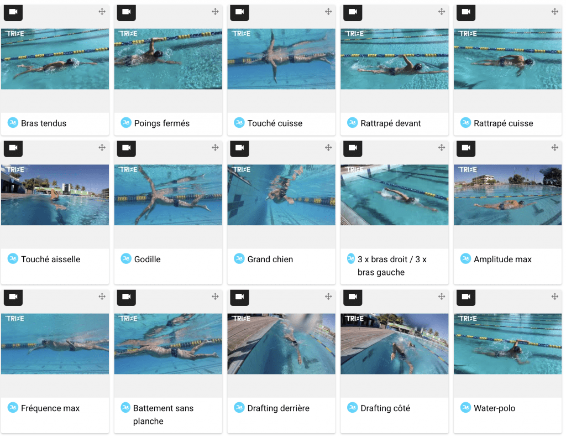Select the Battement sans planche video thumbnail
The height and width of the screenshot is (436, 566).
(168, 344)
